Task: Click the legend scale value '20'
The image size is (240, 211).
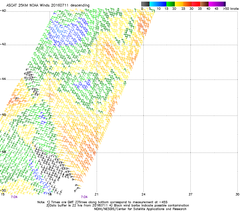Action: 174,9
